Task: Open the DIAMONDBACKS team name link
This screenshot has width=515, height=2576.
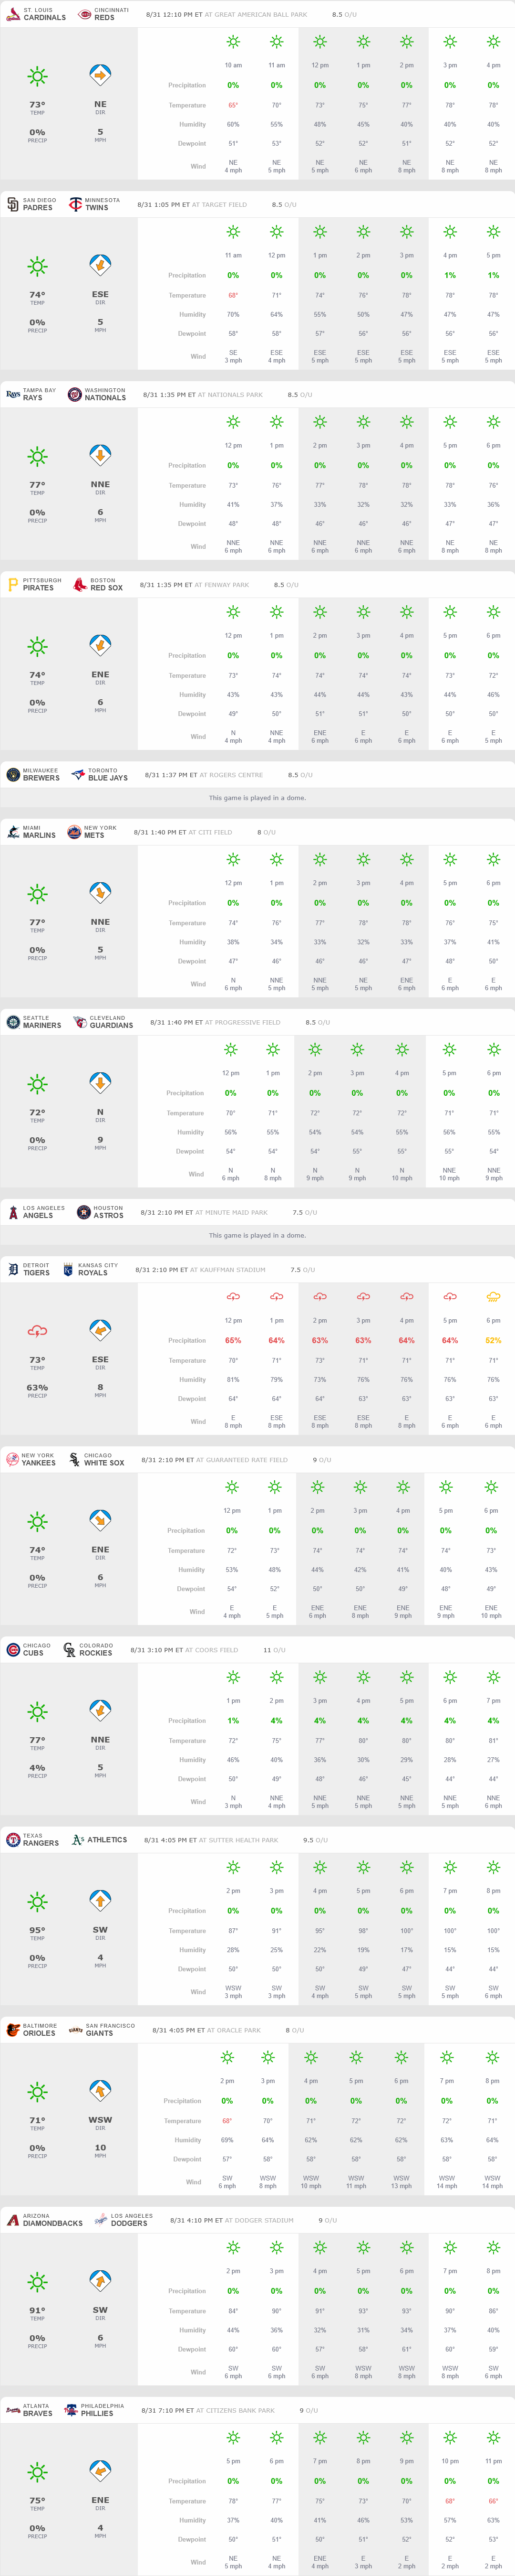Action: (53, 2223)
